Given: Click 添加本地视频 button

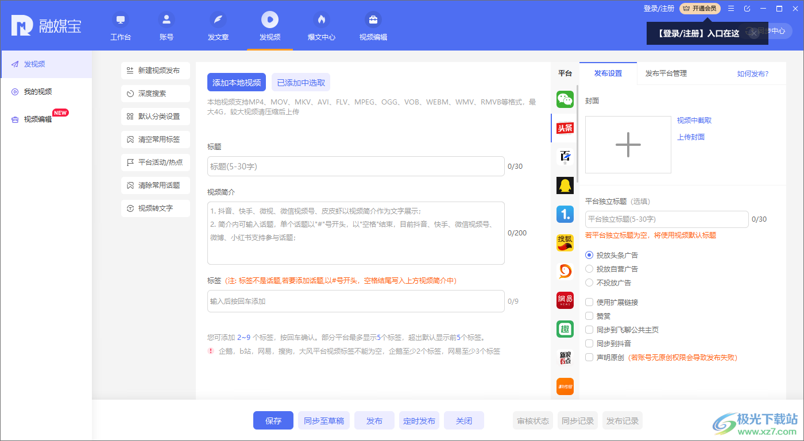Looking at the screenshot, I should pyautogui.click(x=237, y=83).
